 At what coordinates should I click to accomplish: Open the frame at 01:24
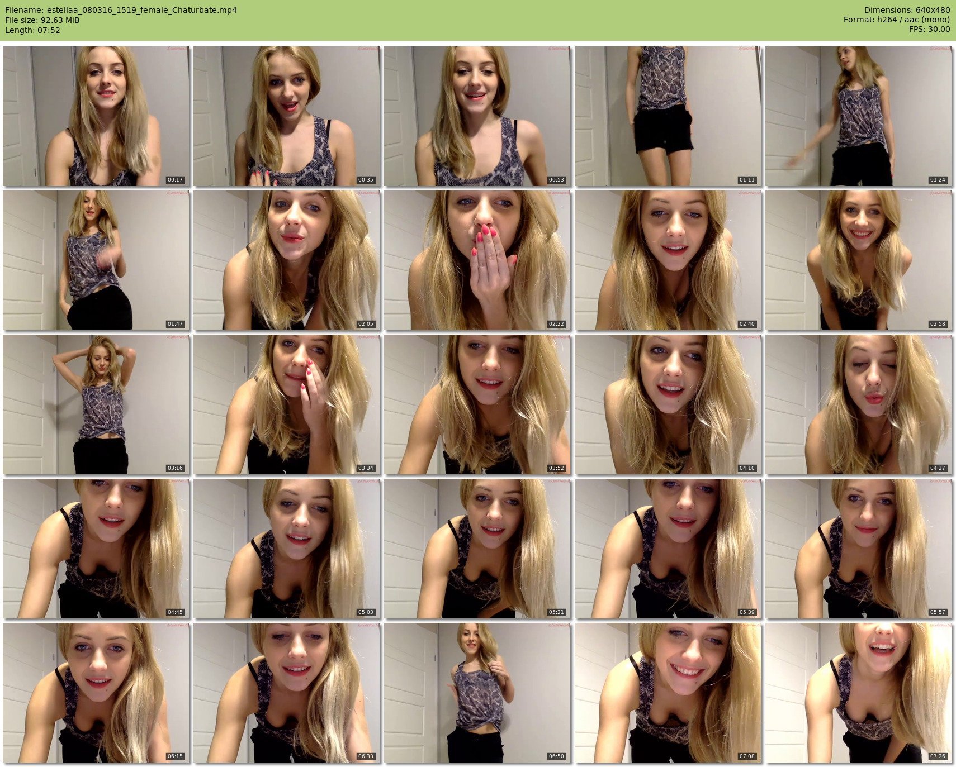(859, 116)
